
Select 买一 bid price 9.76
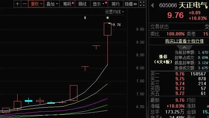coord(180,74)
